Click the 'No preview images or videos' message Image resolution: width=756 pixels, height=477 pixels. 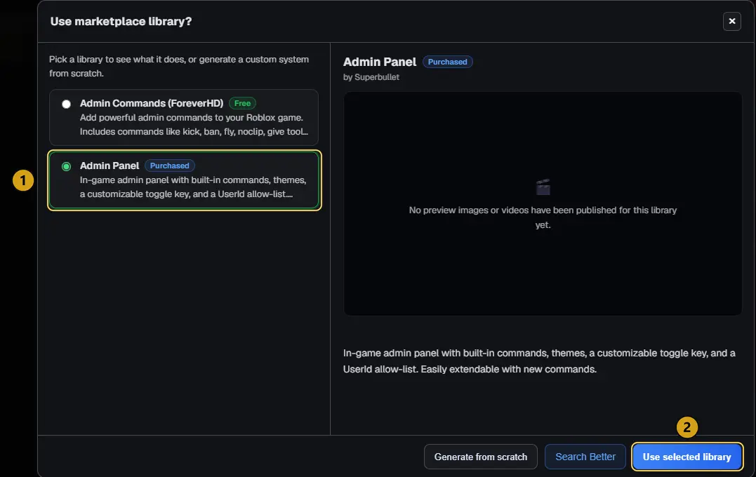[543, 217]
